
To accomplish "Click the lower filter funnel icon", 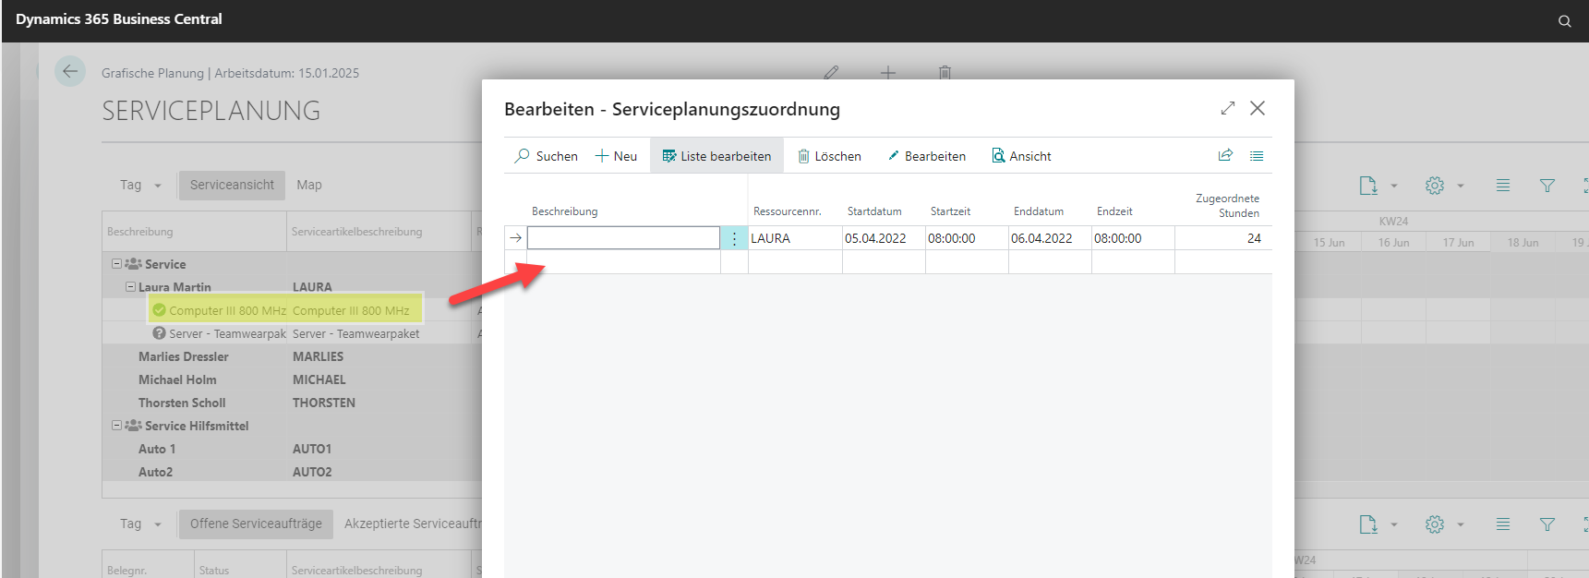I will coord(1547,524).
